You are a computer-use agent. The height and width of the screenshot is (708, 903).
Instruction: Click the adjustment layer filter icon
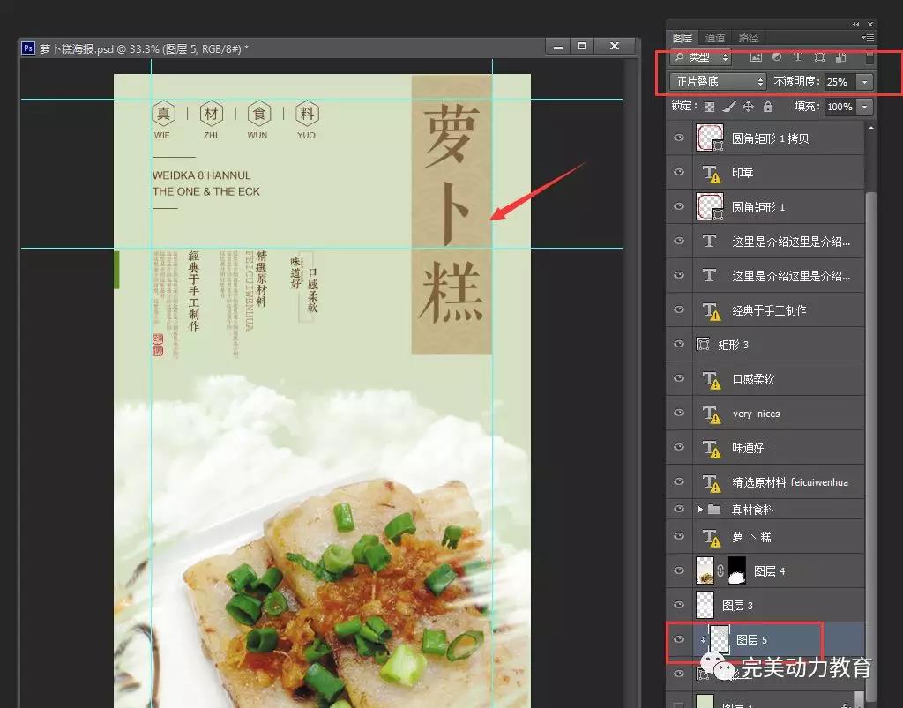[777, 57]
